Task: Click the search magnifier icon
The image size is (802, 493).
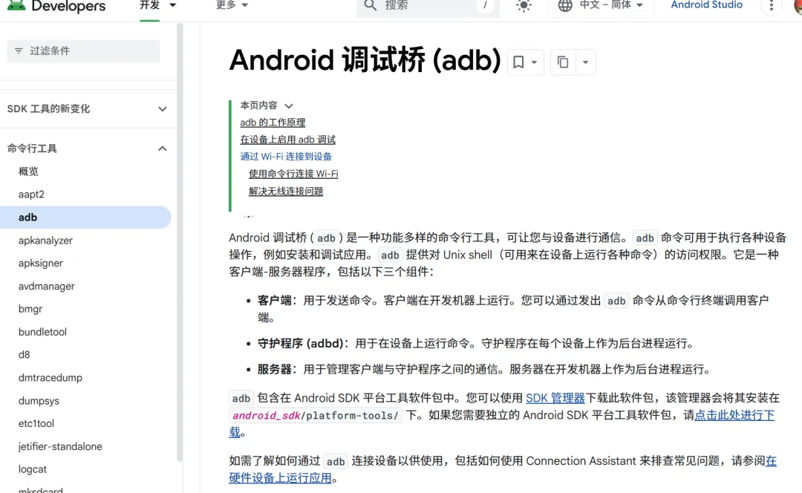Action: tap(371, 6)
